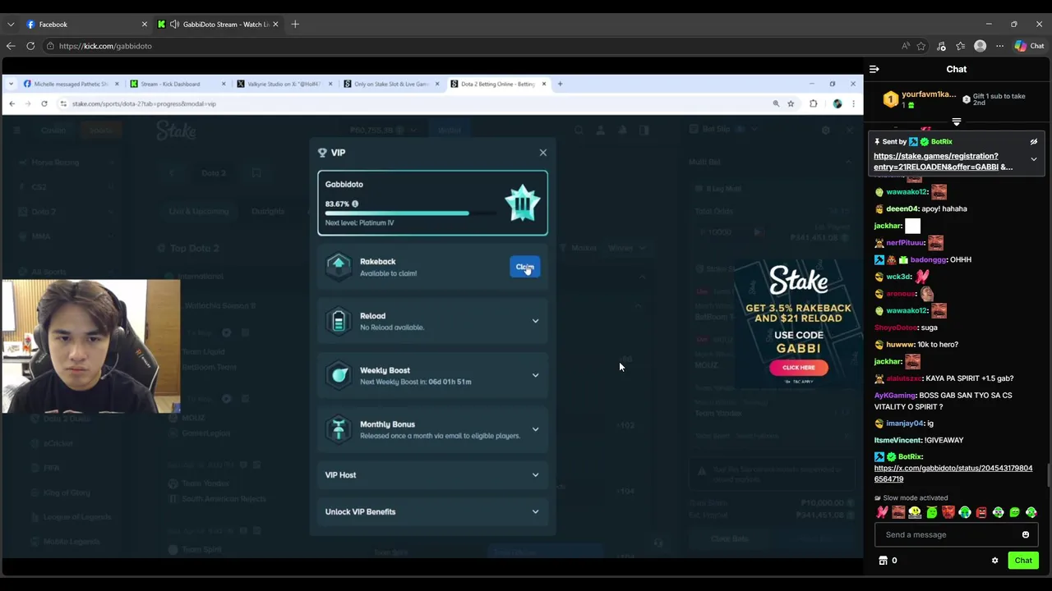The image size is (1052, 591).
Task: Click the CLICK HERE button on the Stake ad
Action: tap(799, 368)
